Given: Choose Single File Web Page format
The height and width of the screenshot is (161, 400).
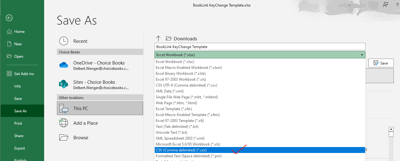Looking at the screenshot, I should (x=260, y=97).
